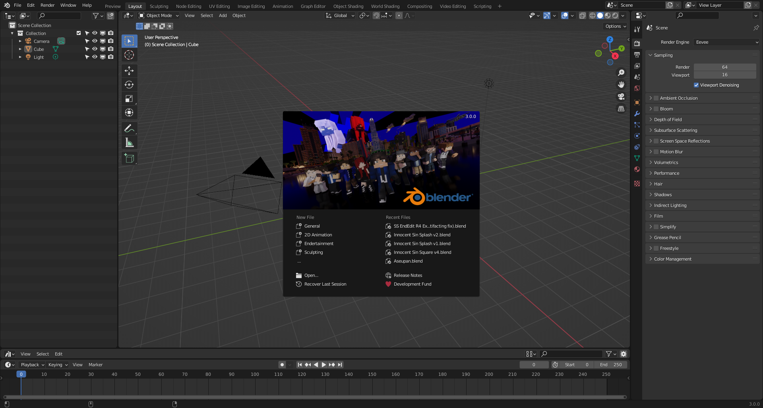Toggle camera view icon in viewport
This screenshot has width=763, height=408.
point(621,97)
